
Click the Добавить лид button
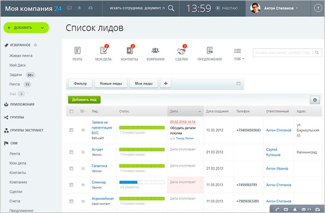pos(84,99)
